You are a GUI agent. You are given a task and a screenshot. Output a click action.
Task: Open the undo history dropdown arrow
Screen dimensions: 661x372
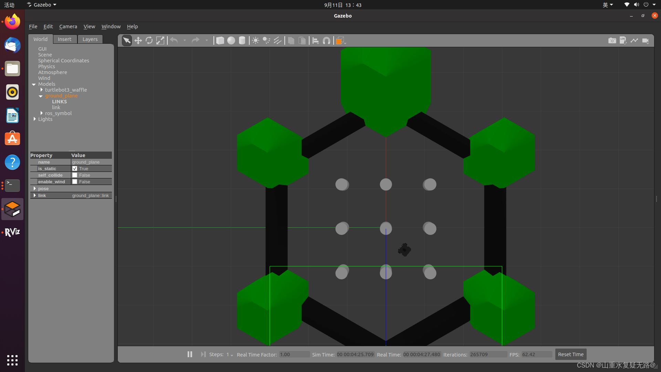click(x=185, y=41)
